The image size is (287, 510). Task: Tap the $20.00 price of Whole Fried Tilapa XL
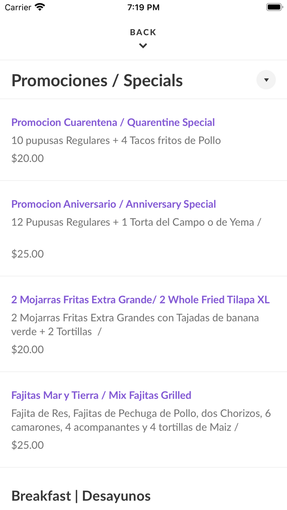coord(27,349)
